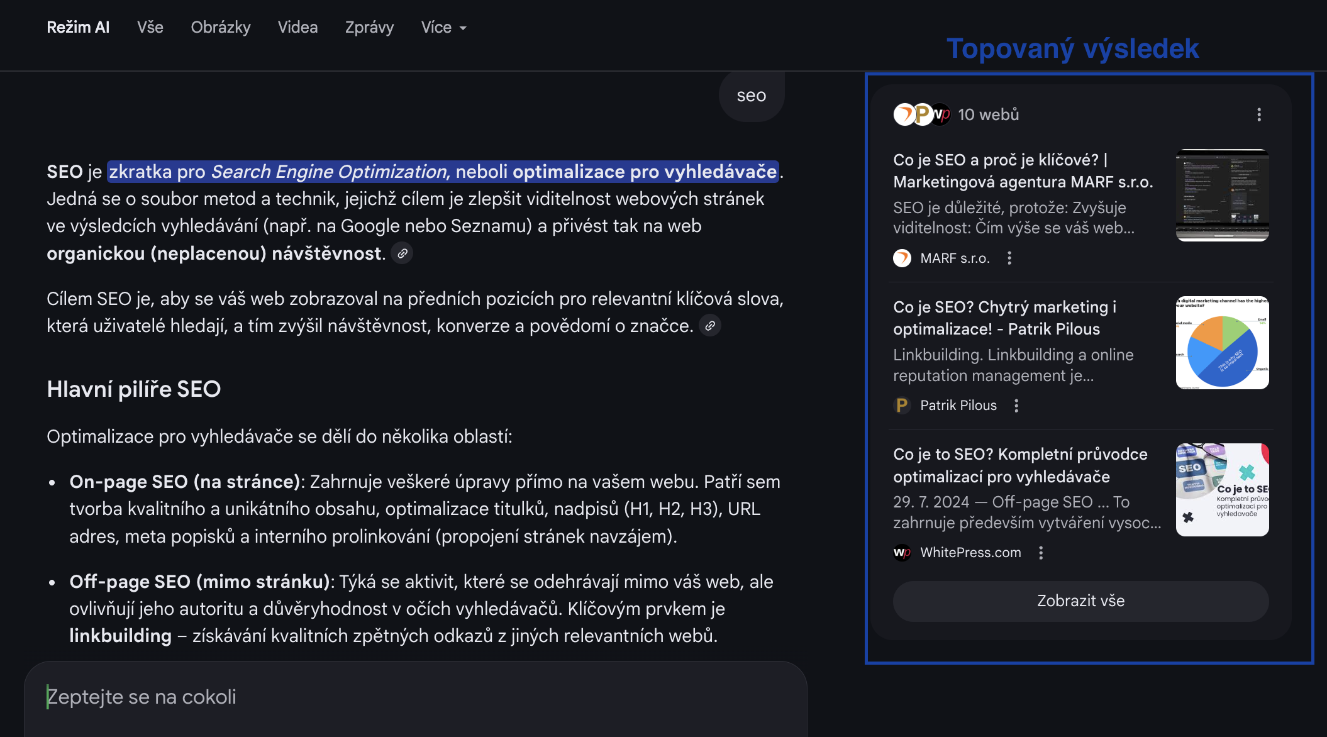
Task: Click link icon after povědomí o značce
Action: (709, 326)
